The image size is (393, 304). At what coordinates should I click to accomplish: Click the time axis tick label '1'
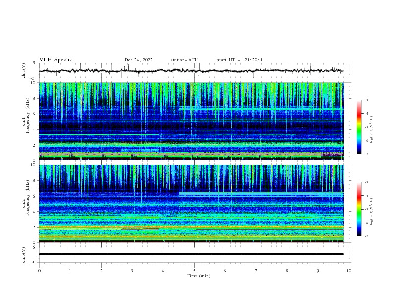[x=70, y=271]
